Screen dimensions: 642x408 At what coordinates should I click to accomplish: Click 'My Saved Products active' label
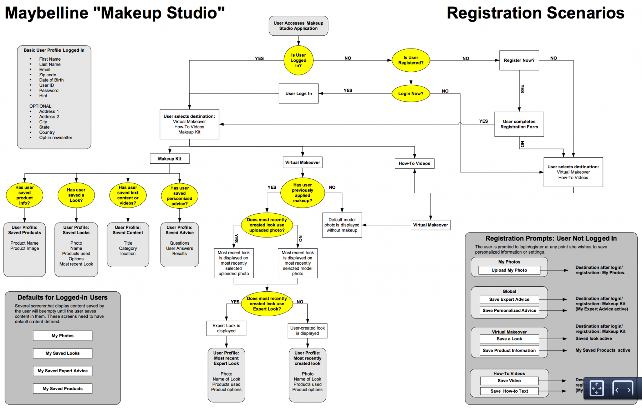(603, 350)
